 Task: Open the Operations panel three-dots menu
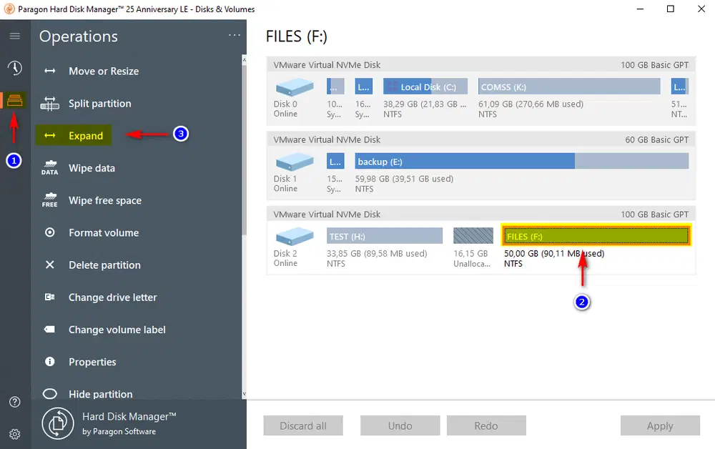pos(235,35)
